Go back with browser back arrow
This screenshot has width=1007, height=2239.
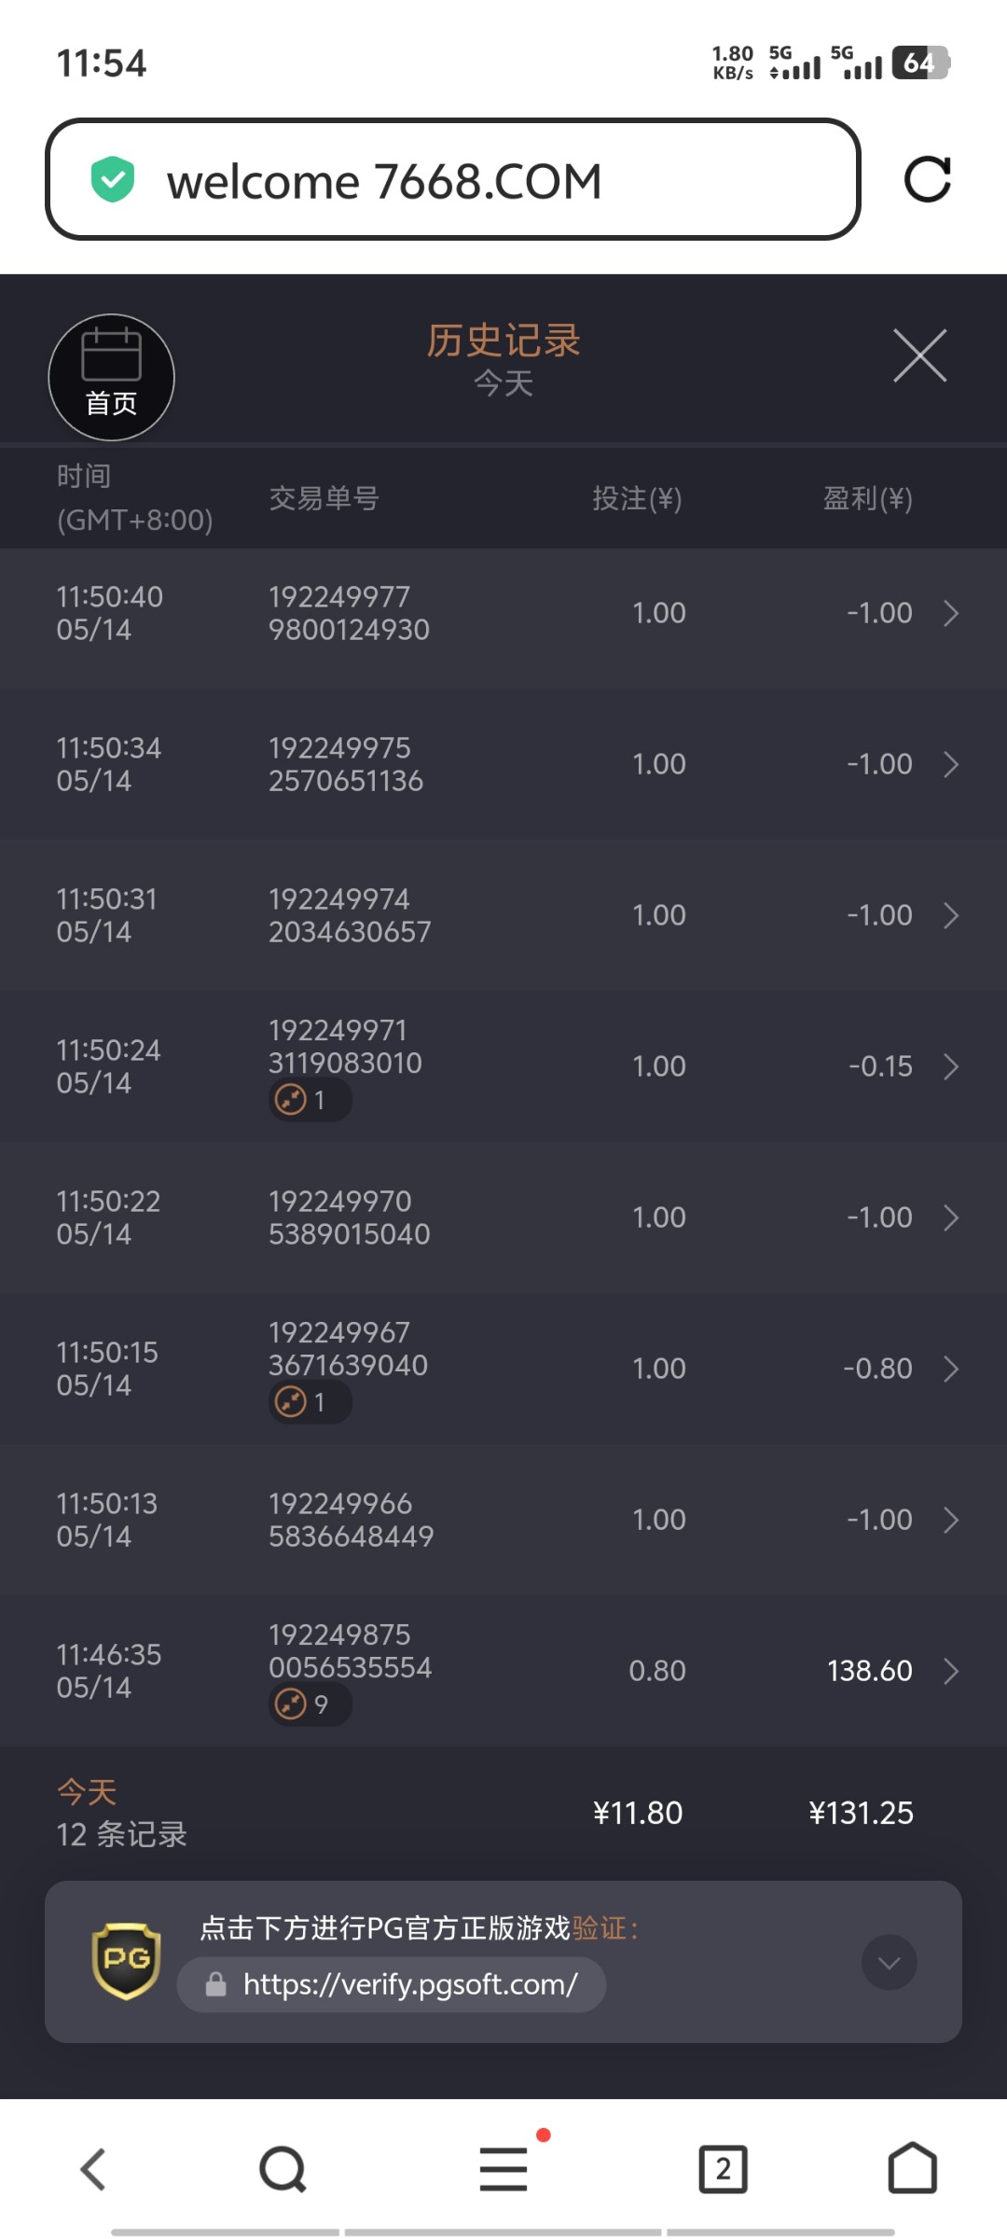[x=93, y=2169]
